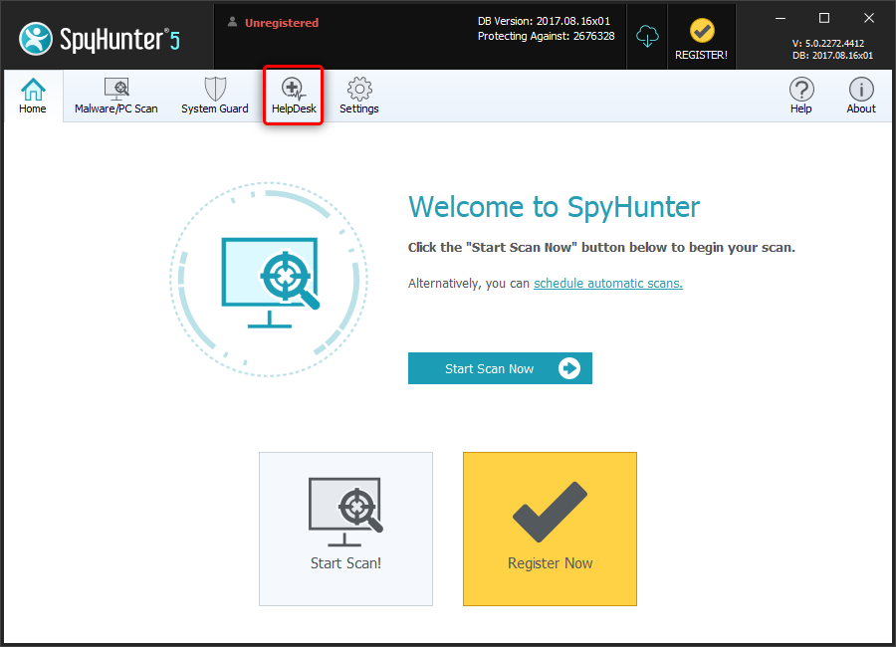Switch to the System Guard tab
The image size is (896, 647).
(215, 97)
